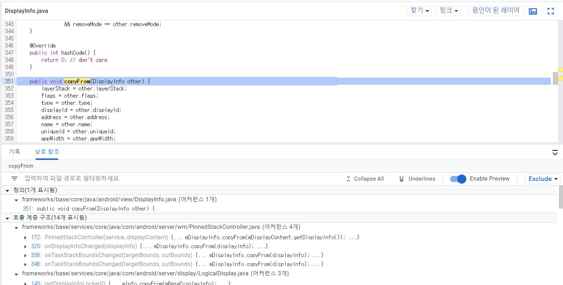Collapse the LogicalDisplay.java file group

tap(16, 274)
